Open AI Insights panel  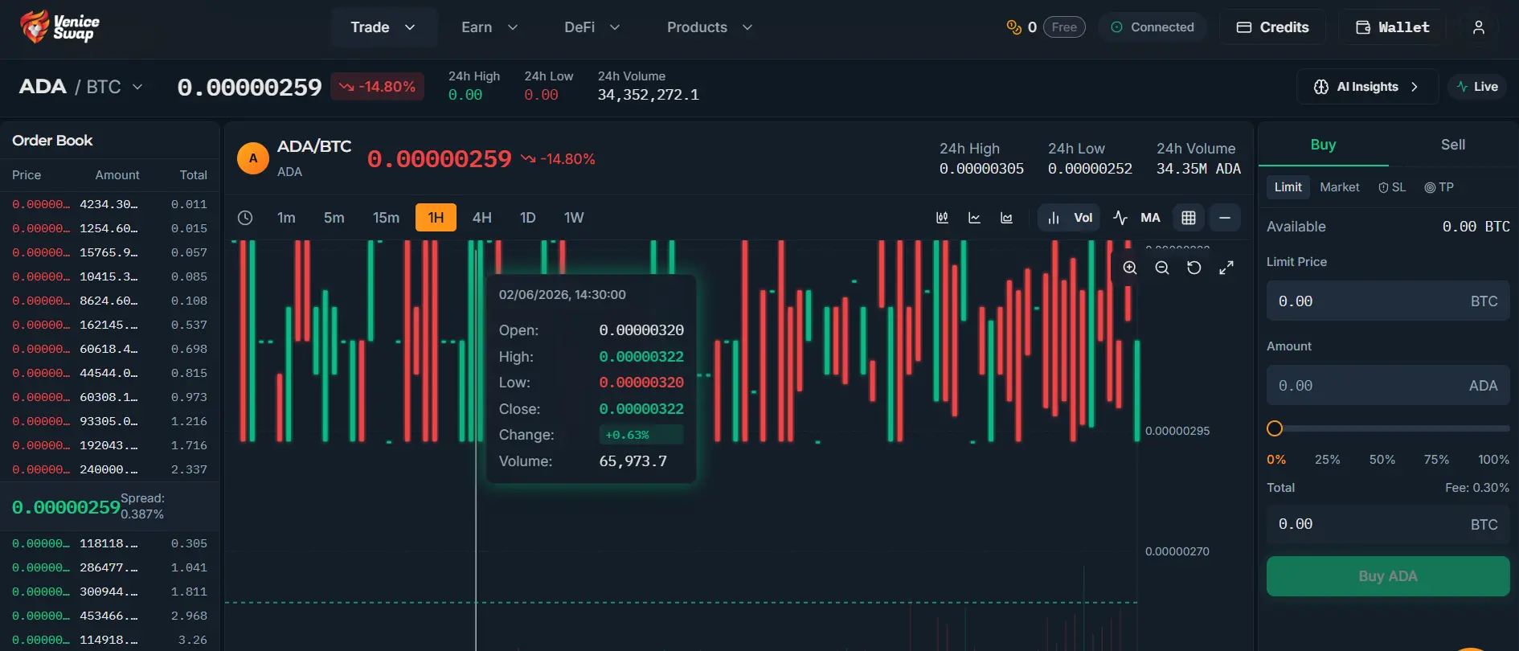[1367, 87]
